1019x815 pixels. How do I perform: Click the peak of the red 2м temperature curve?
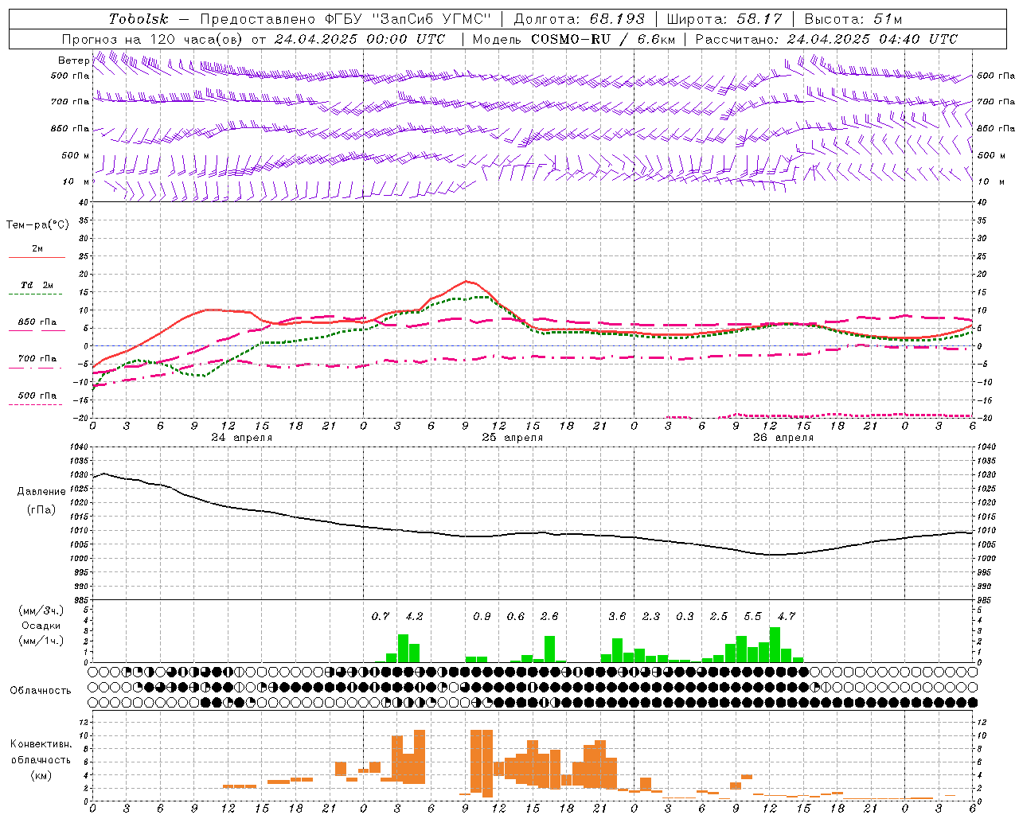tap(467, 281)
